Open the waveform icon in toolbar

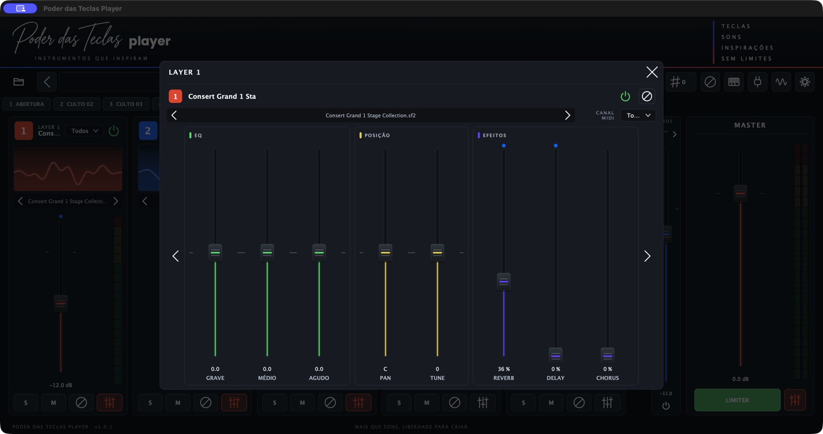(x=781, y=82)
